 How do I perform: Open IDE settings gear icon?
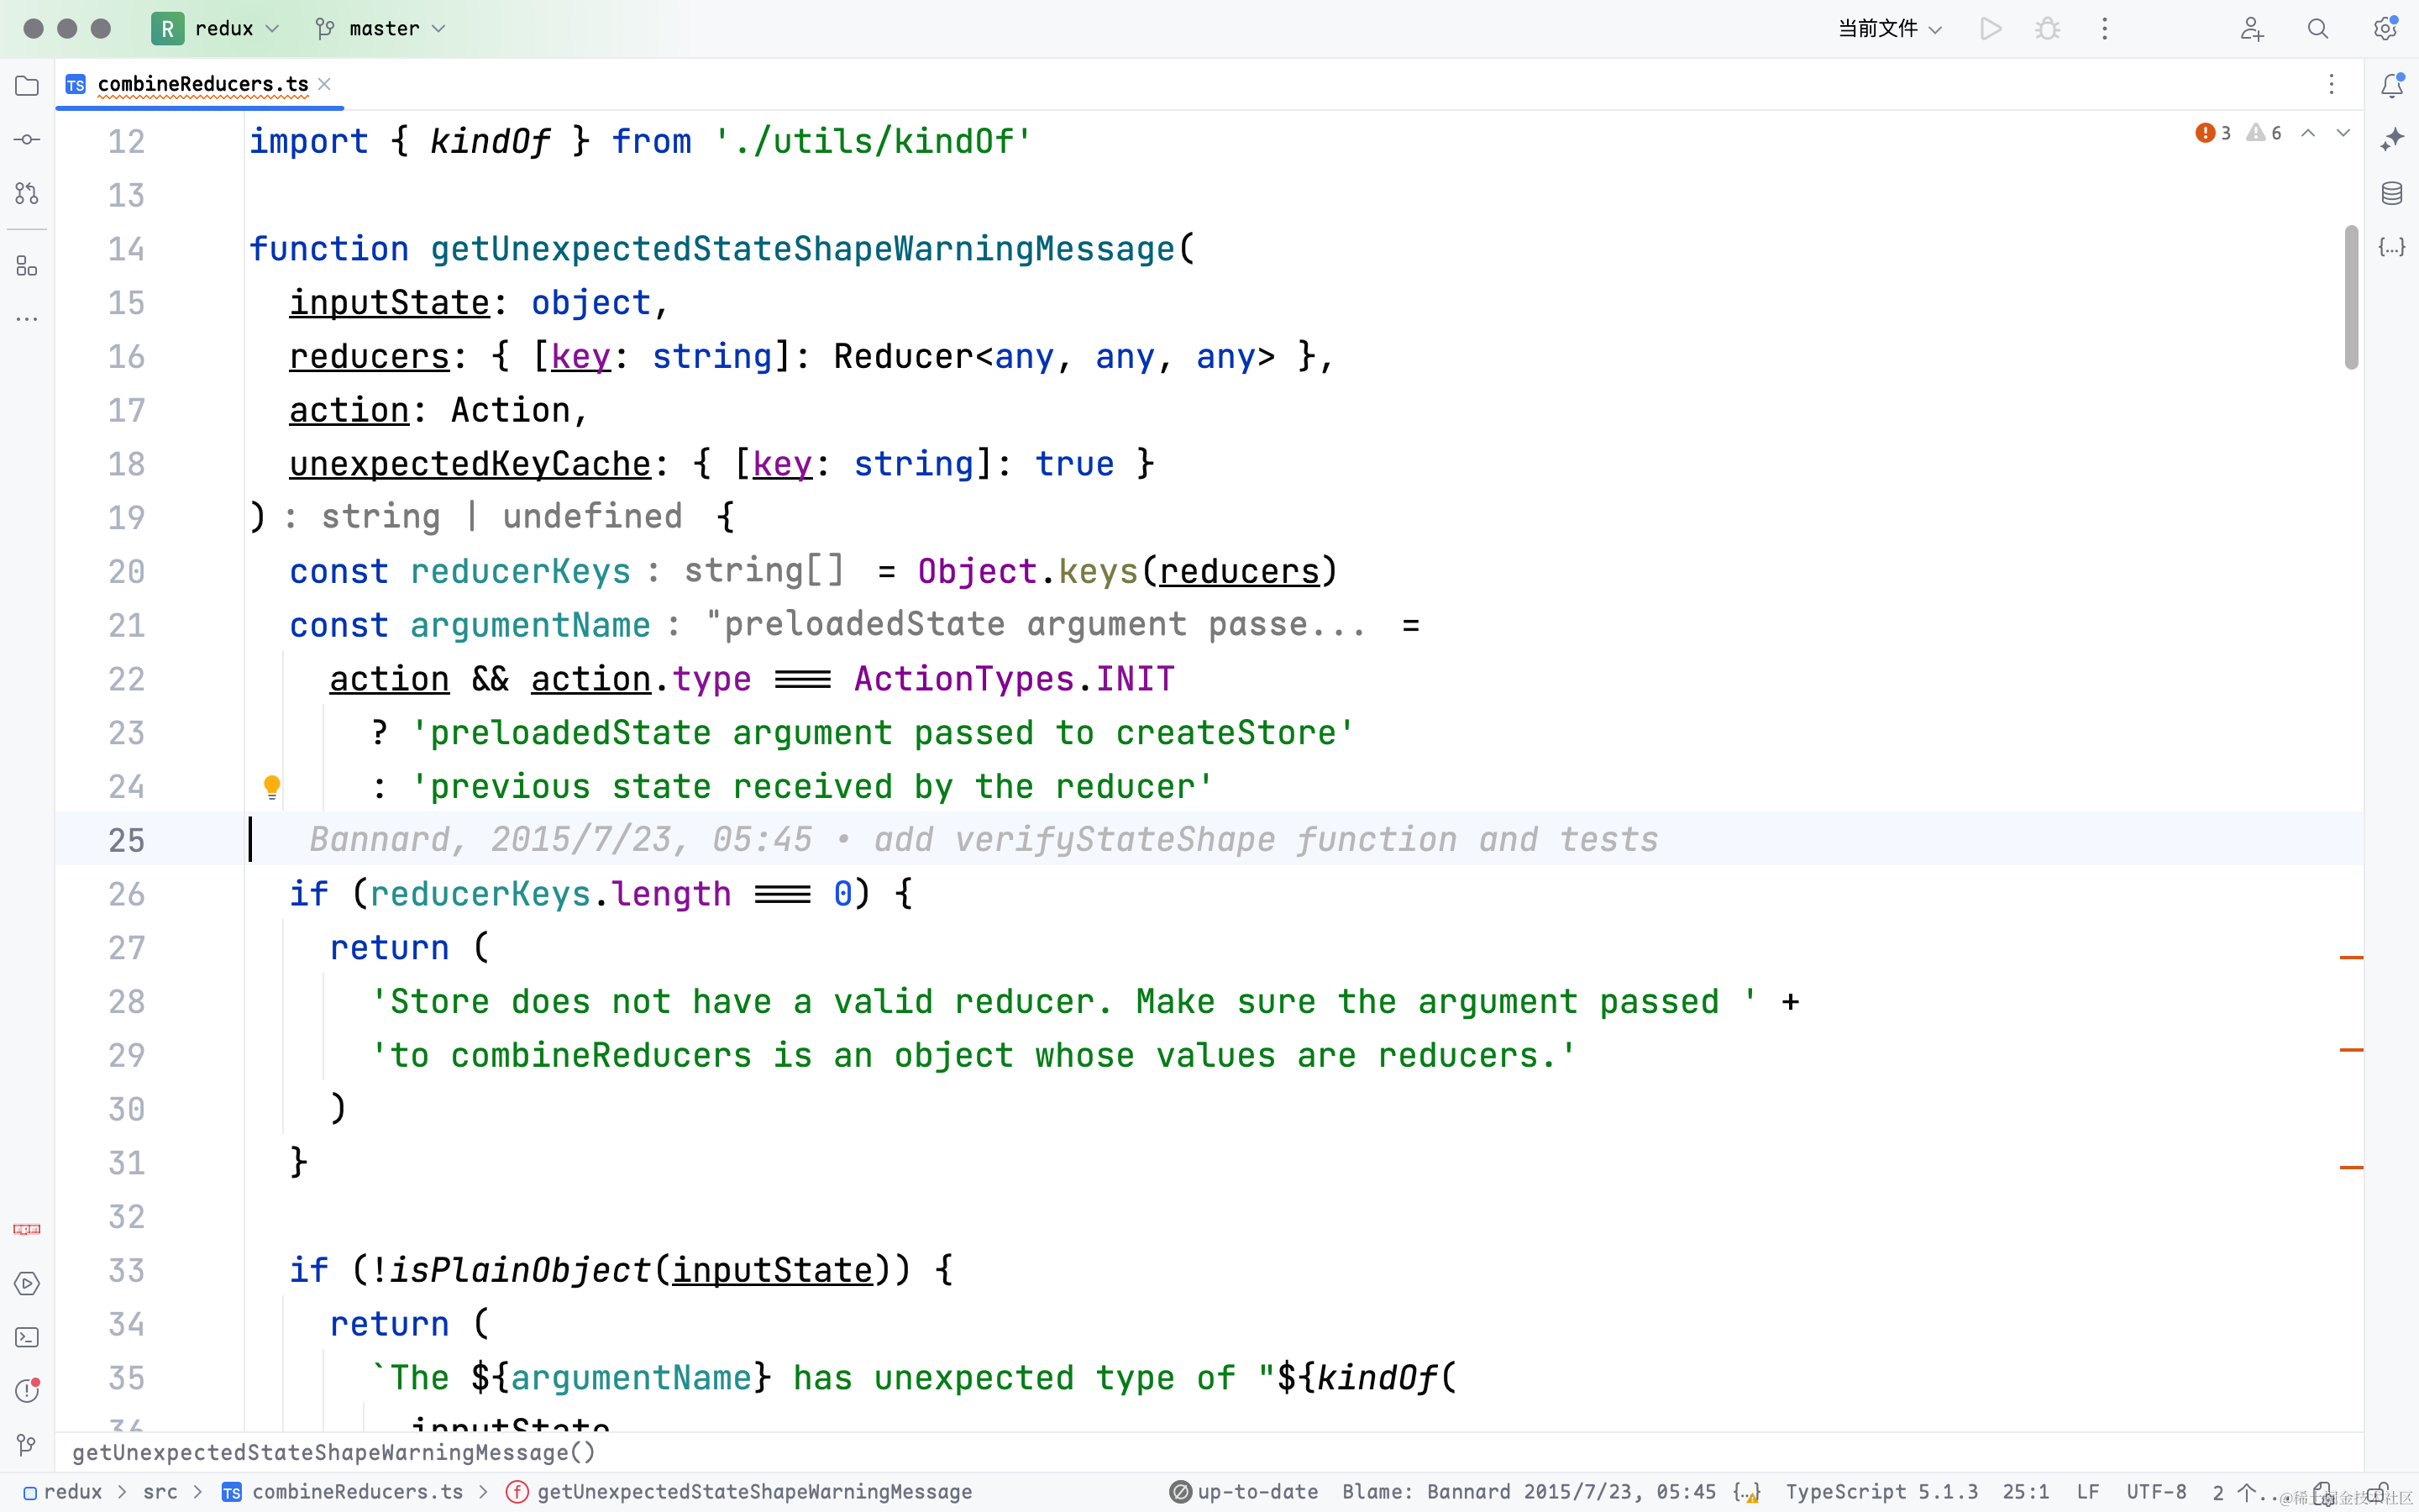coord(2386,28)
